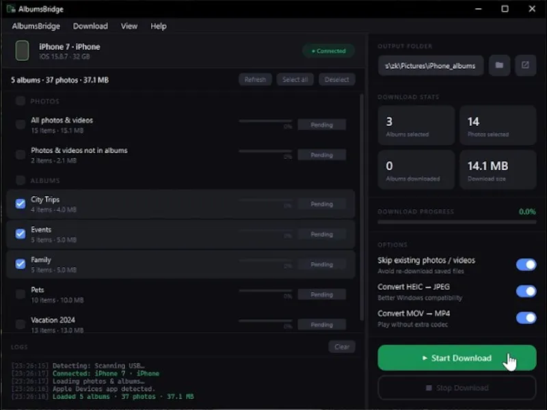Image resolution: width=547 pixels, height=410 pixels.
Task: Click the '5 albums · 37 photos · 37.1 MB' summary
Action: [x=59, y=80]
